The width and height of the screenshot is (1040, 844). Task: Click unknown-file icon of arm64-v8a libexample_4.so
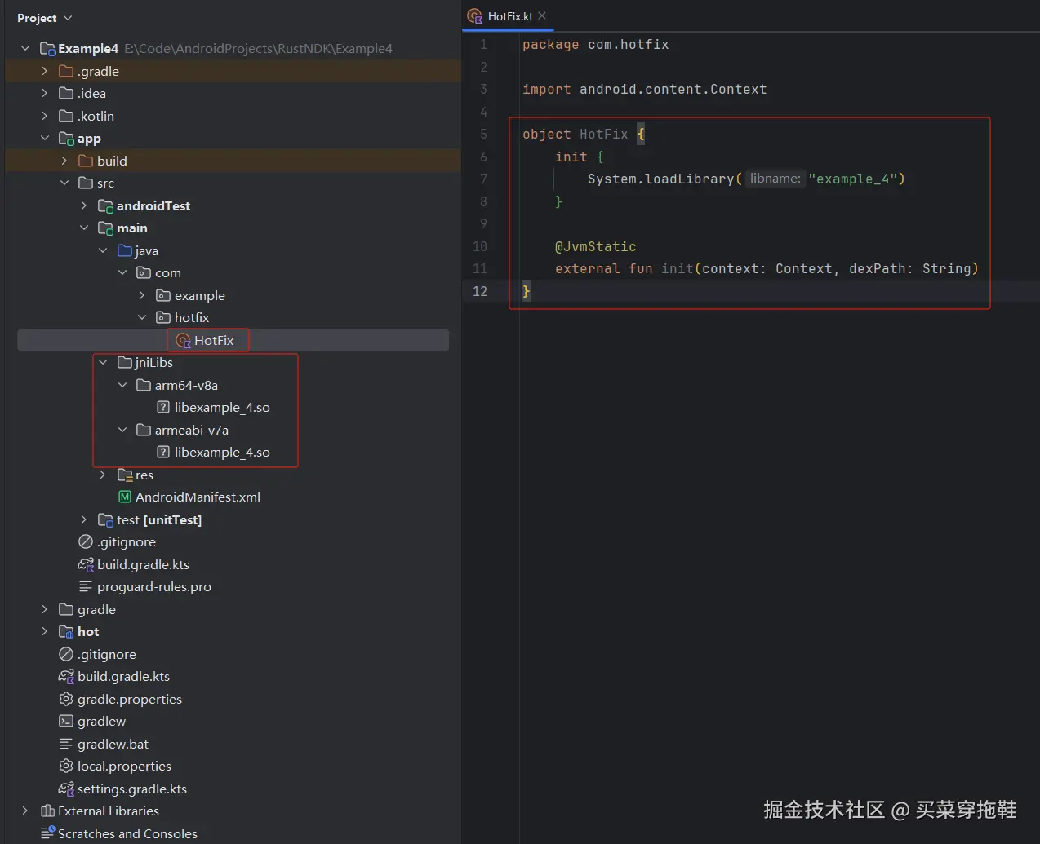[x=163, y=407]
